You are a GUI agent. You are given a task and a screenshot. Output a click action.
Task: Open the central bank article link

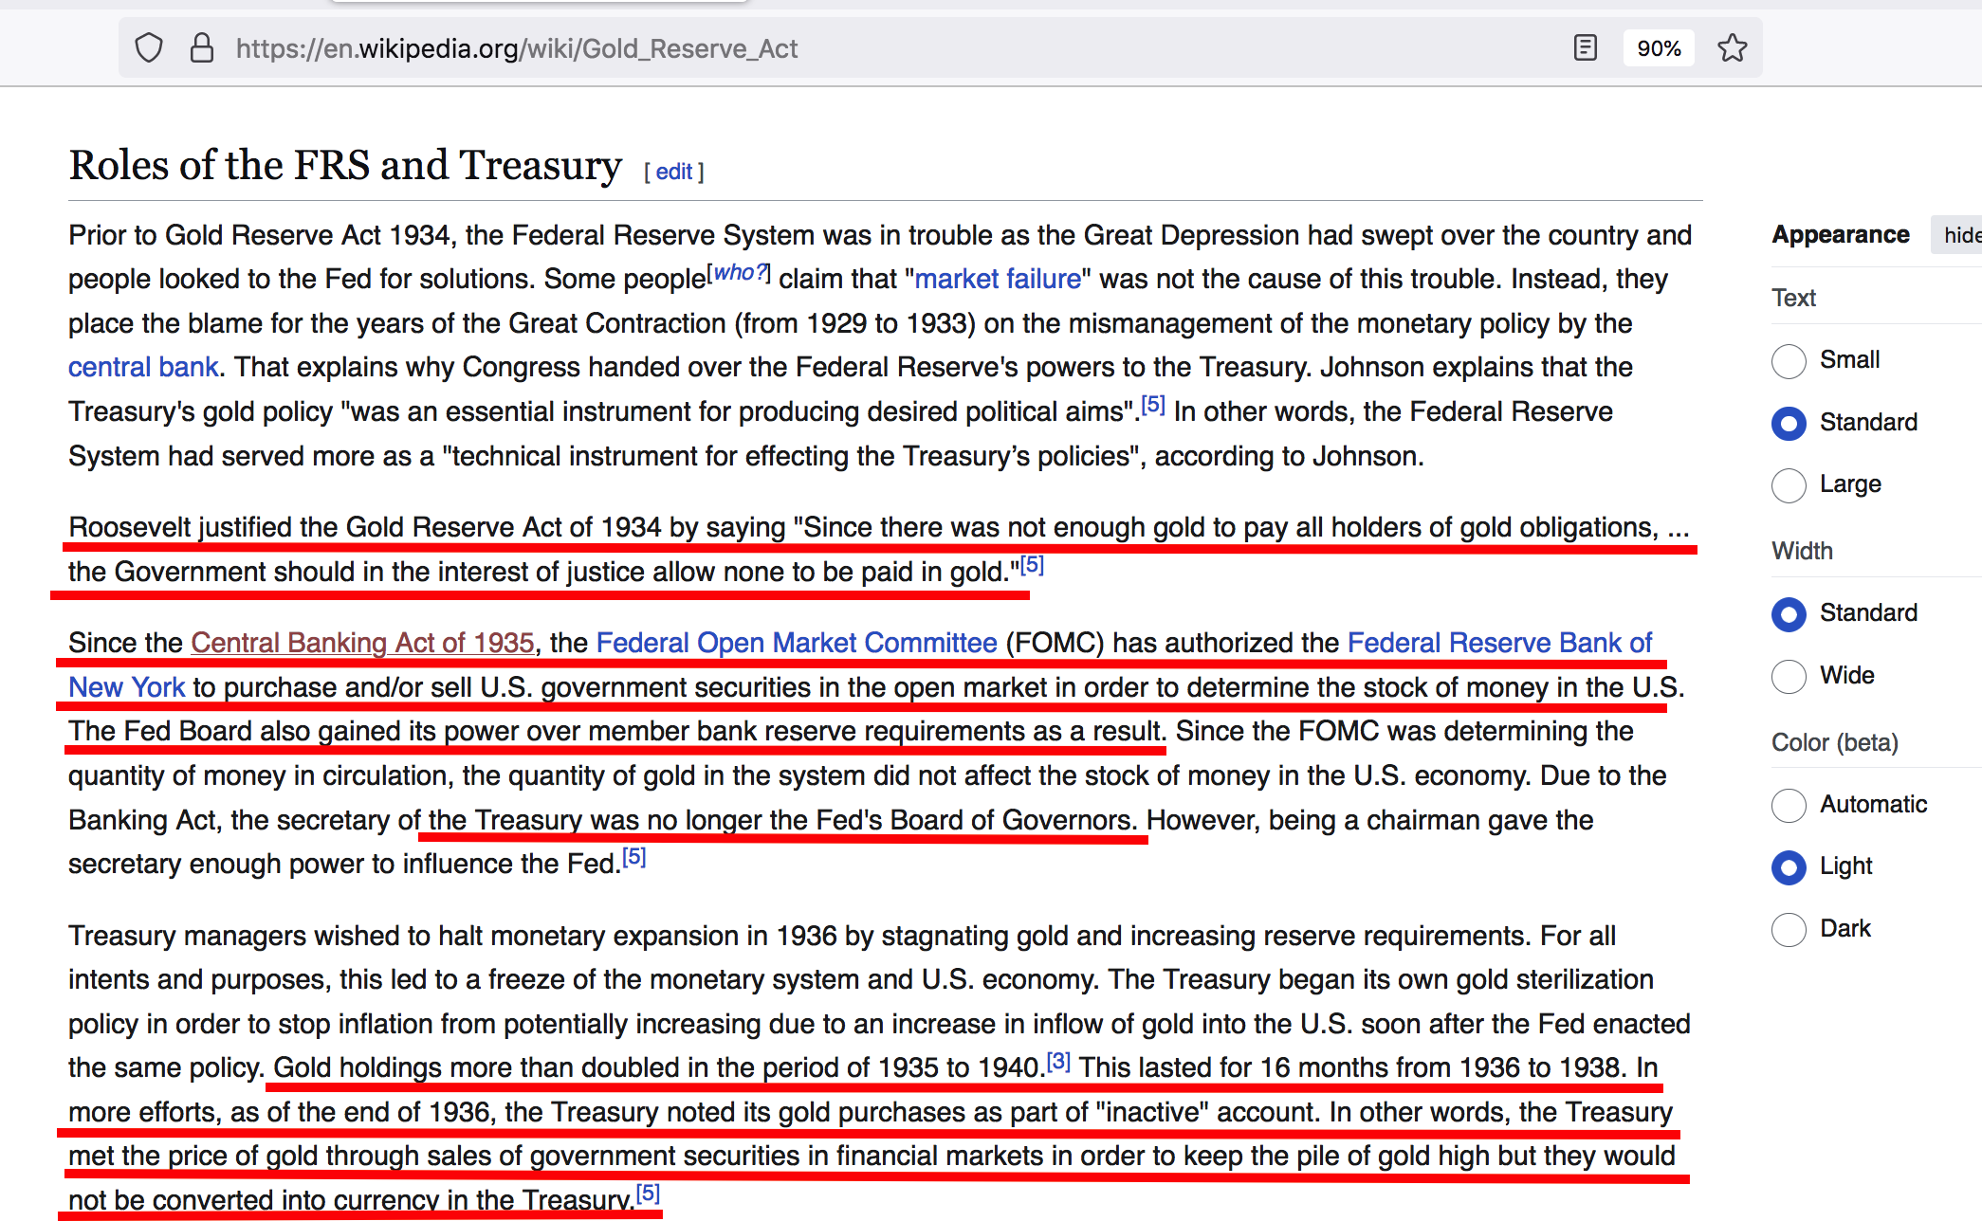click(x=143, y=367)
